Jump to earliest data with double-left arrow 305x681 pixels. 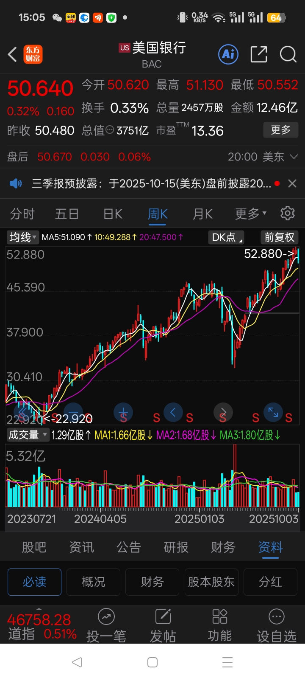tap(23, 412)
